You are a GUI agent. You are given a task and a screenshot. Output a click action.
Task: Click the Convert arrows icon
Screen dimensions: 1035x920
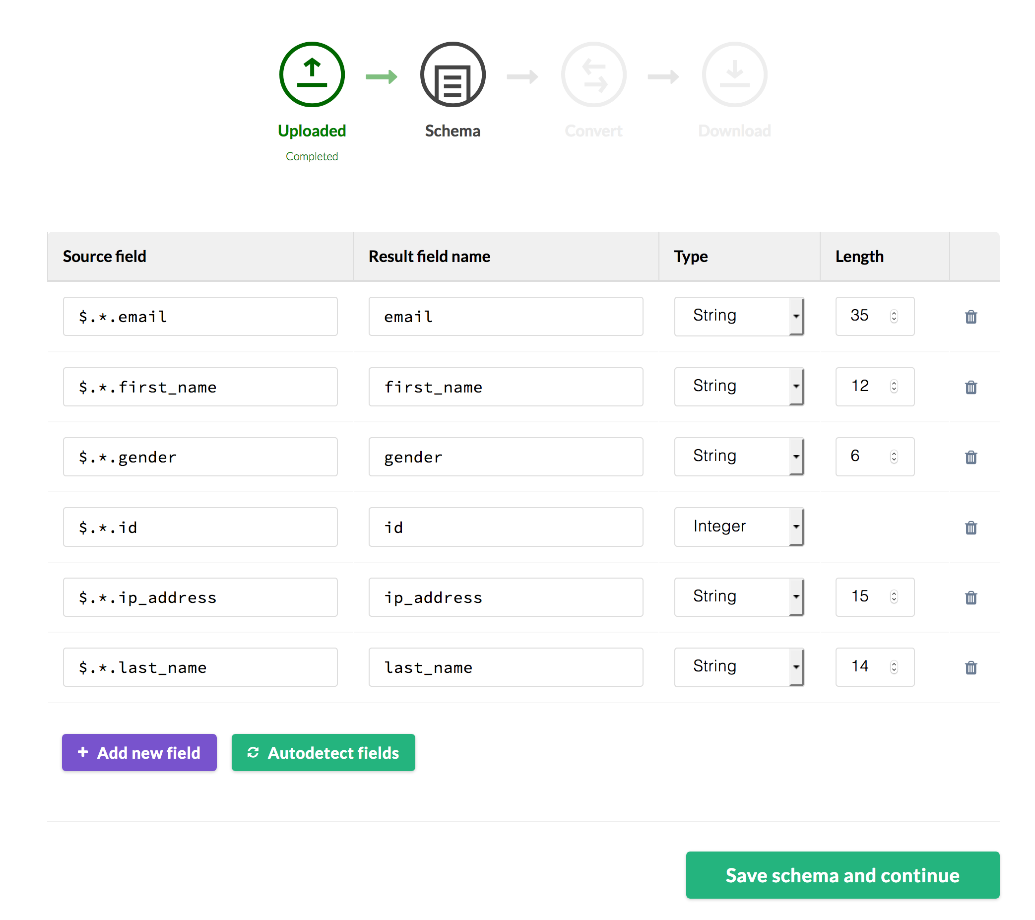pyautogui.click(x=593, y=74)
